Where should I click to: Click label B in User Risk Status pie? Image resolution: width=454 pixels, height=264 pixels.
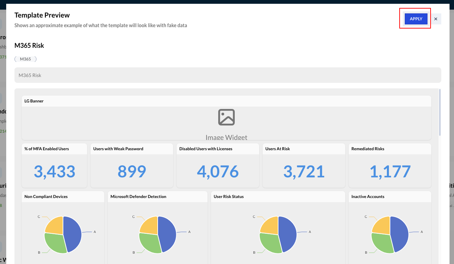[254, 252]
